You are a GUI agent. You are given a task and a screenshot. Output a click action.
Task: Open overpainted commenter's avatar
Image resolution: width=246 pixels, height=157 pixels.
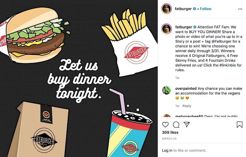tap(166, 90)
